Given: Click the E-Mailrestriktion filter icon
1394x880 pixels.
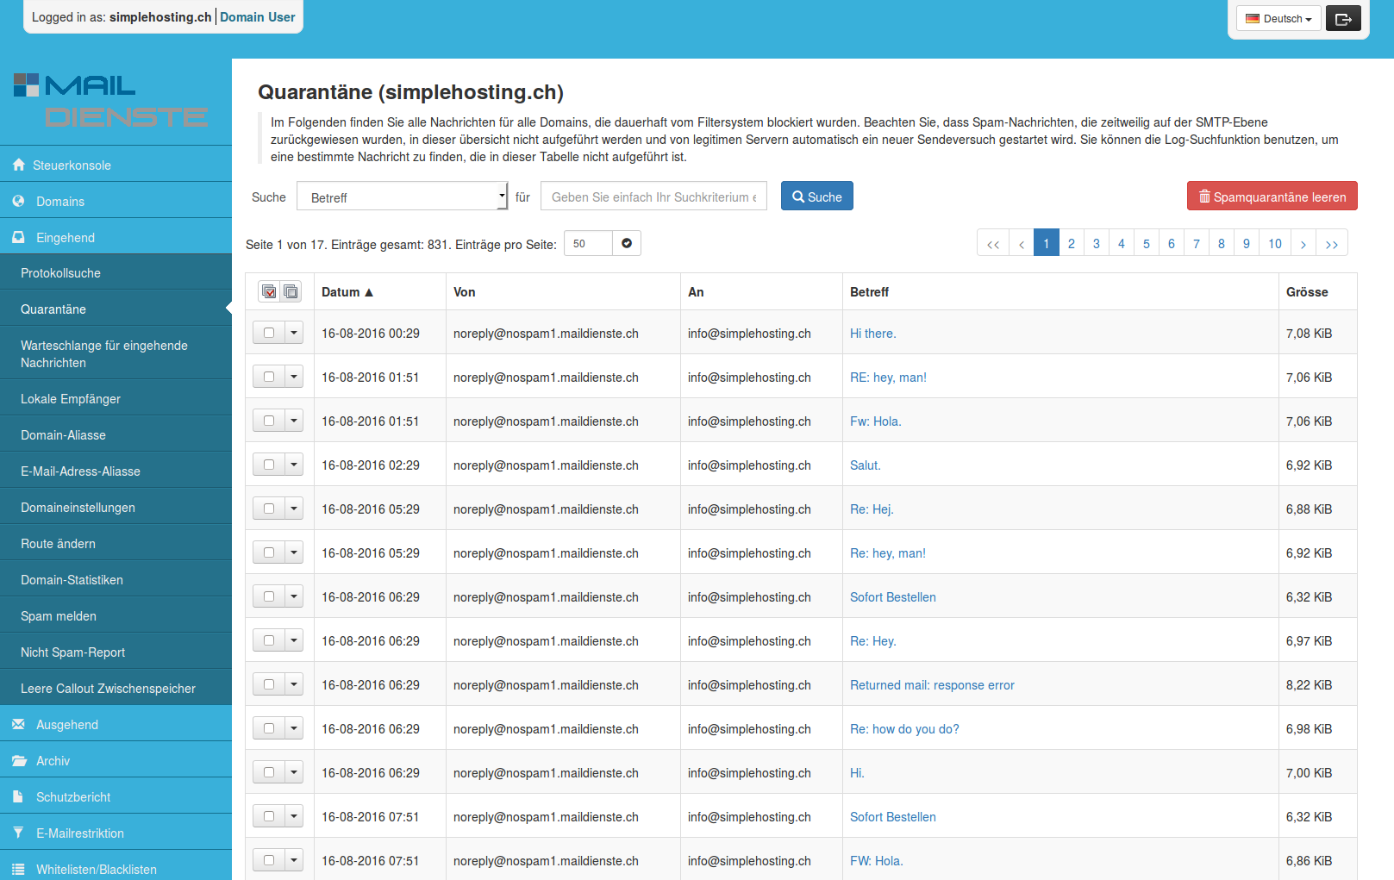Looking at the screenshot, I should pos(19,833).
